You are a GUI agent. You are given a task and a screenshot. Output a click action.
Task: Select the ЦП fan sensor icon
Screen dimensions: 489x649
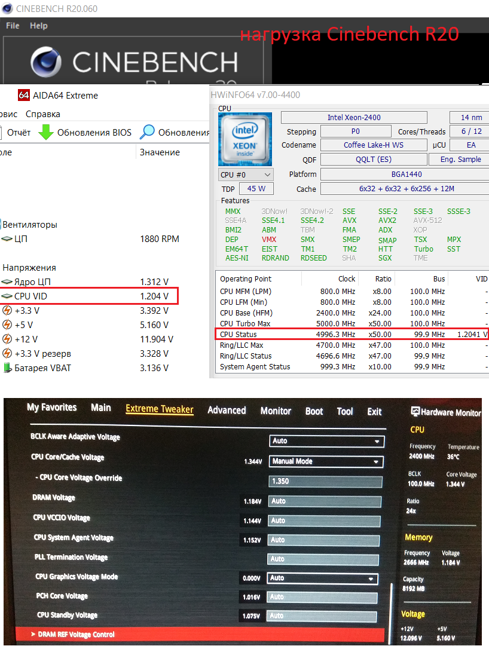coord(7,239)
